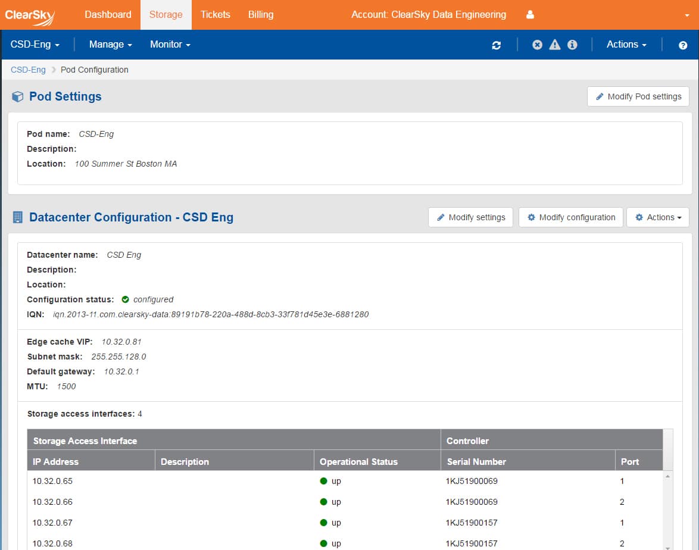Viewport: 699px width, 550px height.
Task: Expand the CSD-Eng pod dropdown
Action: [35, 45]
